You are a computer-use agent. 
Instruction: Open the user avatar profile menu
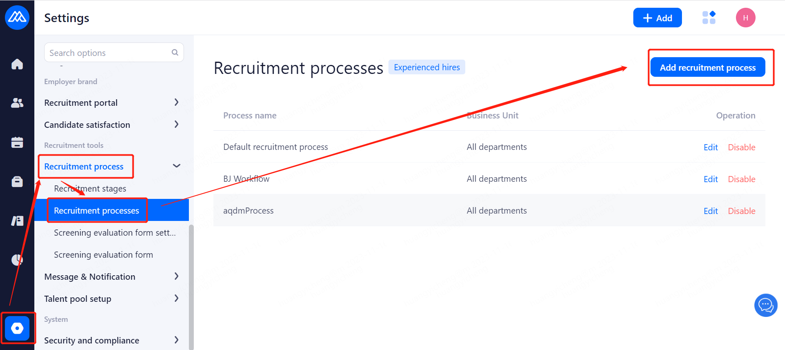[x=745, y=18]
